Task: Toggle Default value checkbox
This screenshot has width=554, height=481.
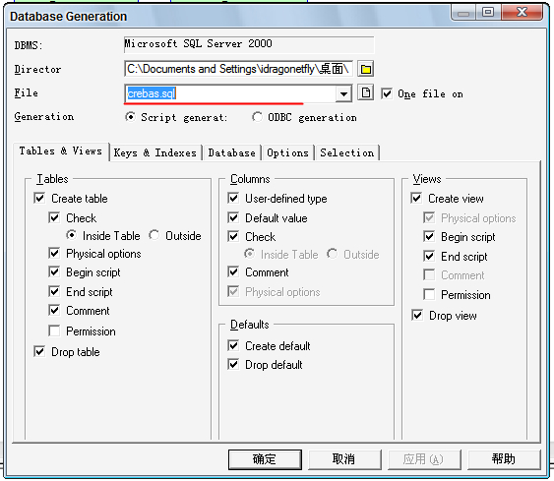Action: 233,217
